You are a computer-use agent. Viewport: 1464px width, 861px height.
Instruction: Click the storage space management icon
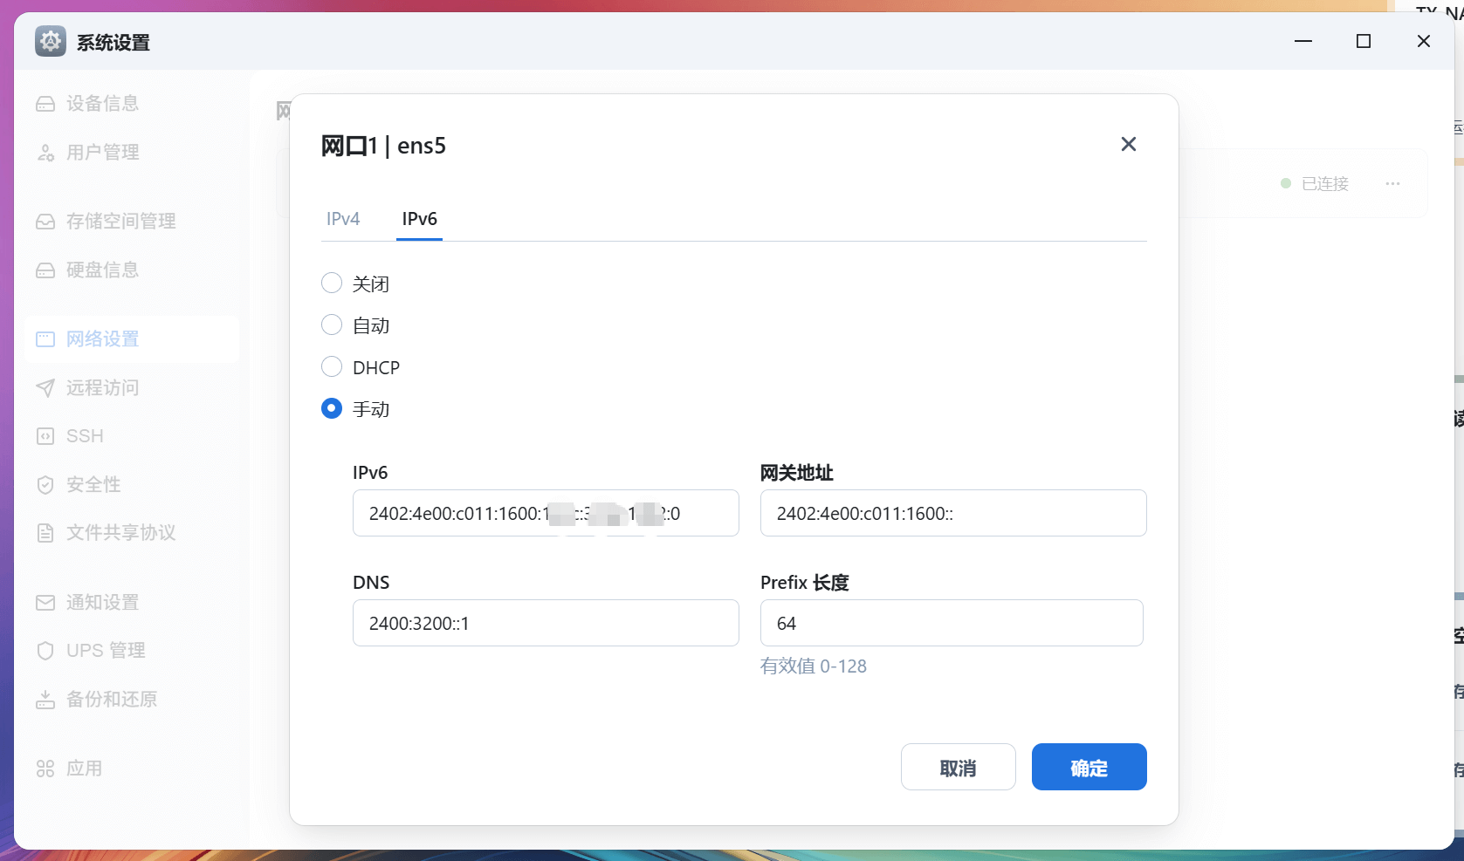coord(45,222)
